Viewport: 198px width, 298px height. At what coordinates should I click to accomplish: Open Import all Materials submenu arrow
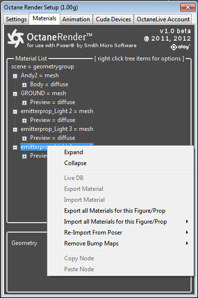(x=187, y=222)
